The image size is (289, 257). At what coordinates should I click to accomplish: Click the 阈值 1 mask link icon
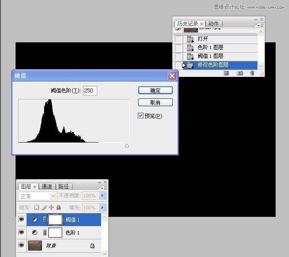pos(44,219)
